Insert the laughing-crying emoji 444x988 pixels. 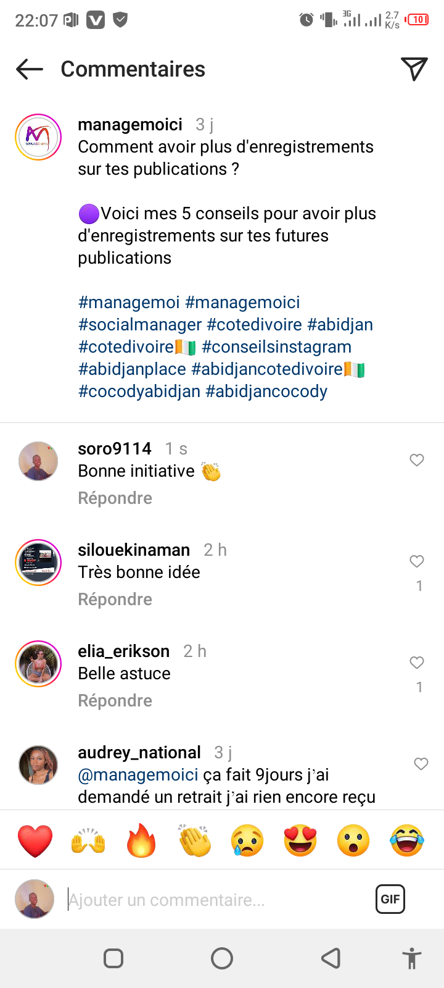[407, 840]
